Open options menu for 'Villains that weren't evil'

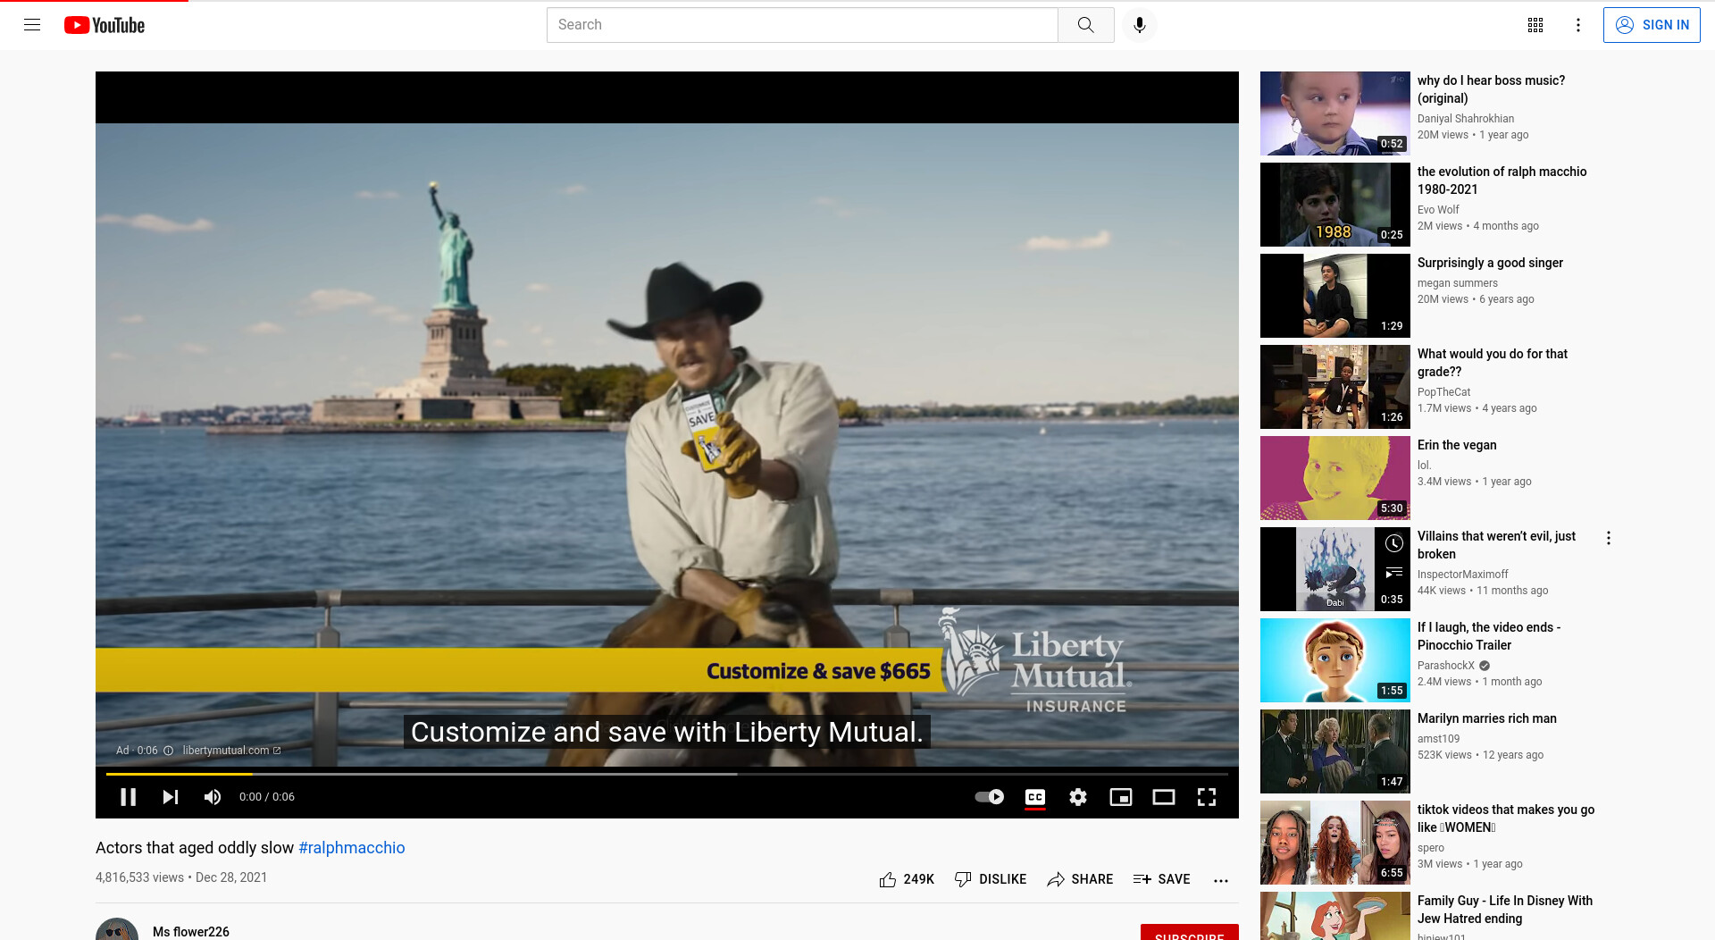coord(1609,538)
